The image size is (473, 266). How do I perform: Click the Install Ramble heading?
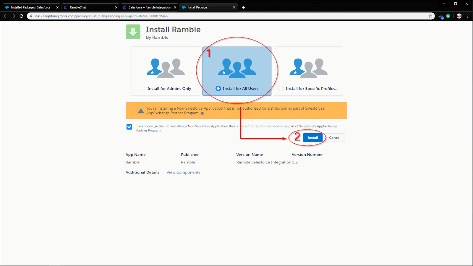[173, 30]
